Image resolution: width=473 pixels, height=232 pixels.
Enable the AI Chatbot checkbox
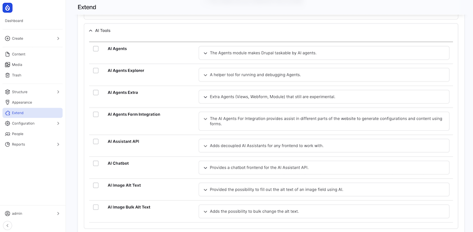(x=96, y=163)
